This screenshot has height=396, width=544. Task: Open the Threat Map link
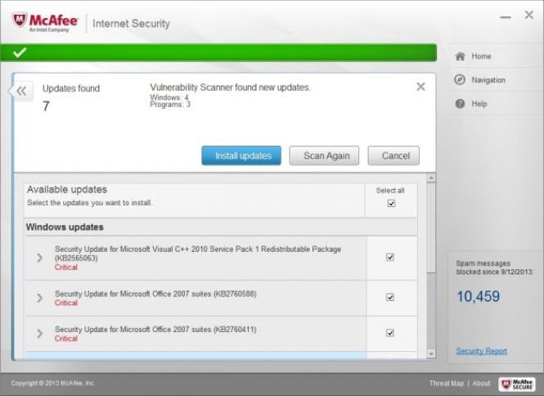point(447,383)
